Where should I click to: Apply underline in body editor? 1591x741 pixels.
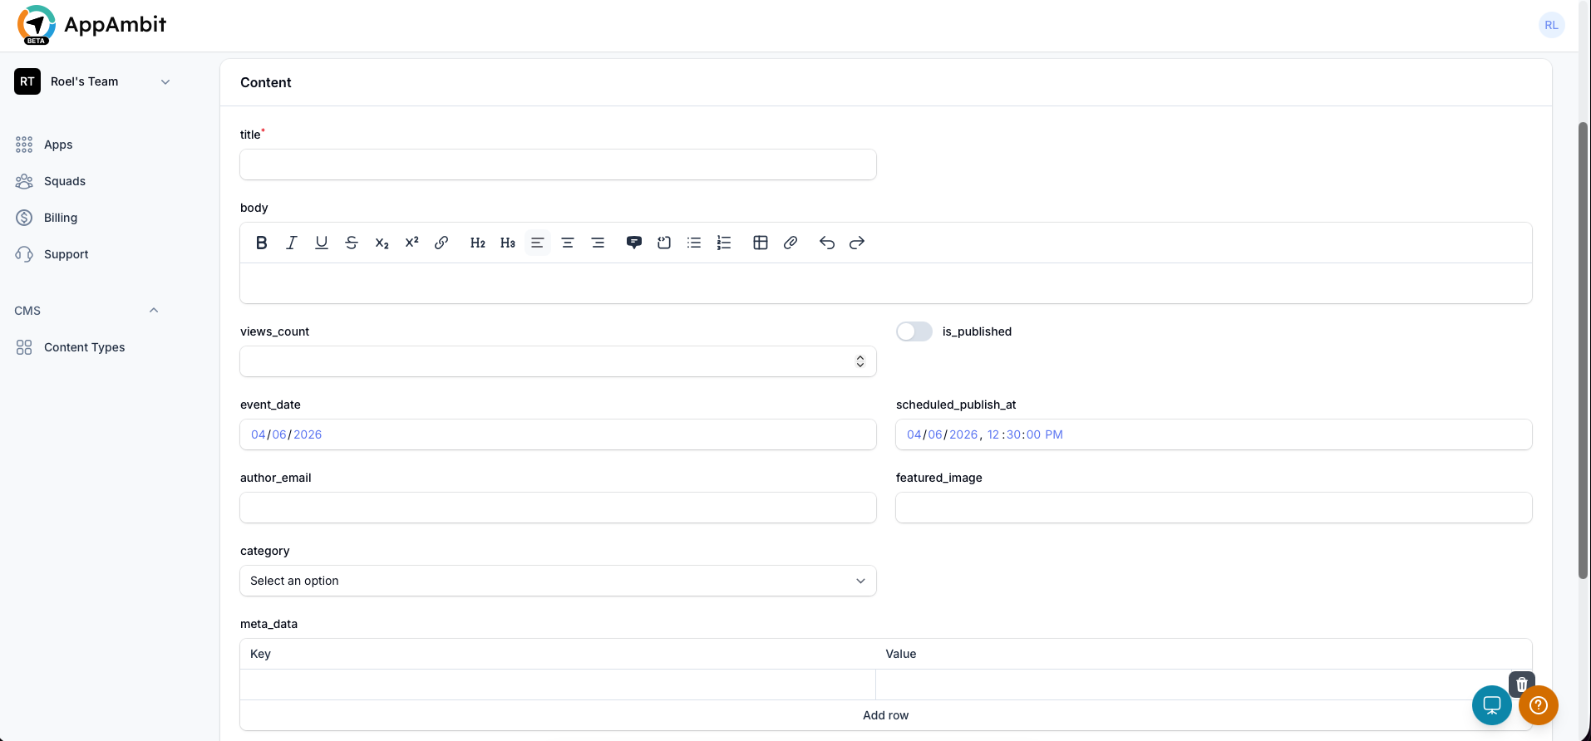point(322,243)
